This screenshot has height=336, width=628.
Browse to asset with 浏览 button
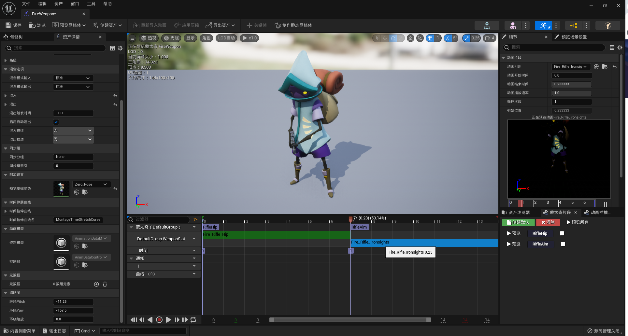click(37, 25)
